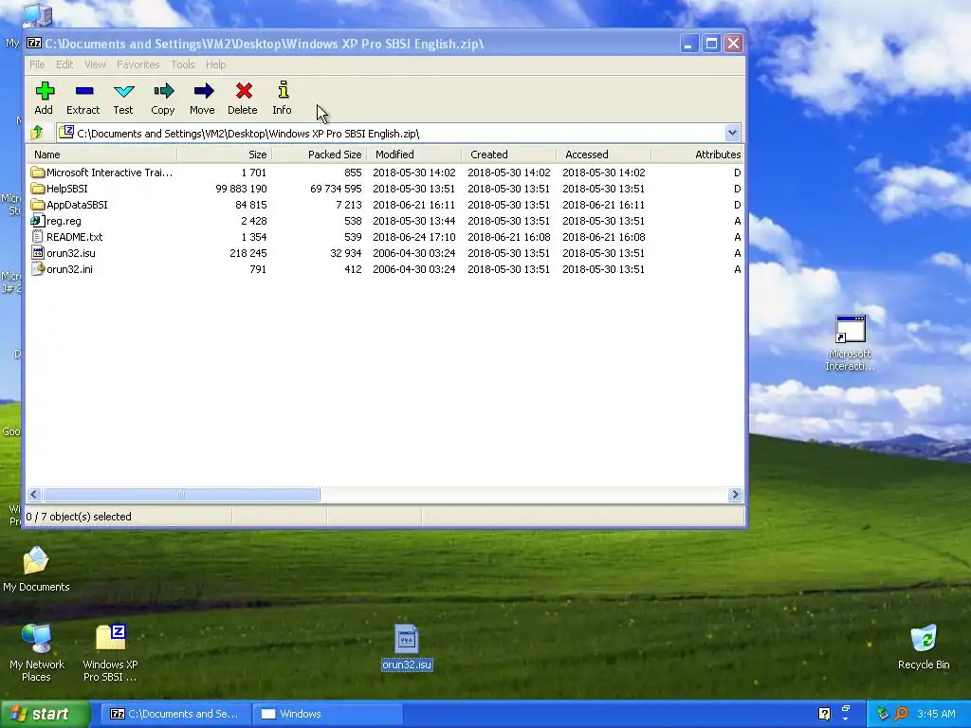
Task: Sort by the Name column header
Action: tap(101, 155)
